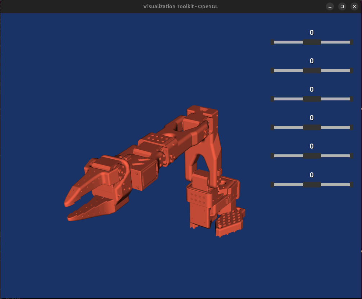362x299 pixels.
Task: Select the third slider's center handle
Action: click(x=312, y=99)
